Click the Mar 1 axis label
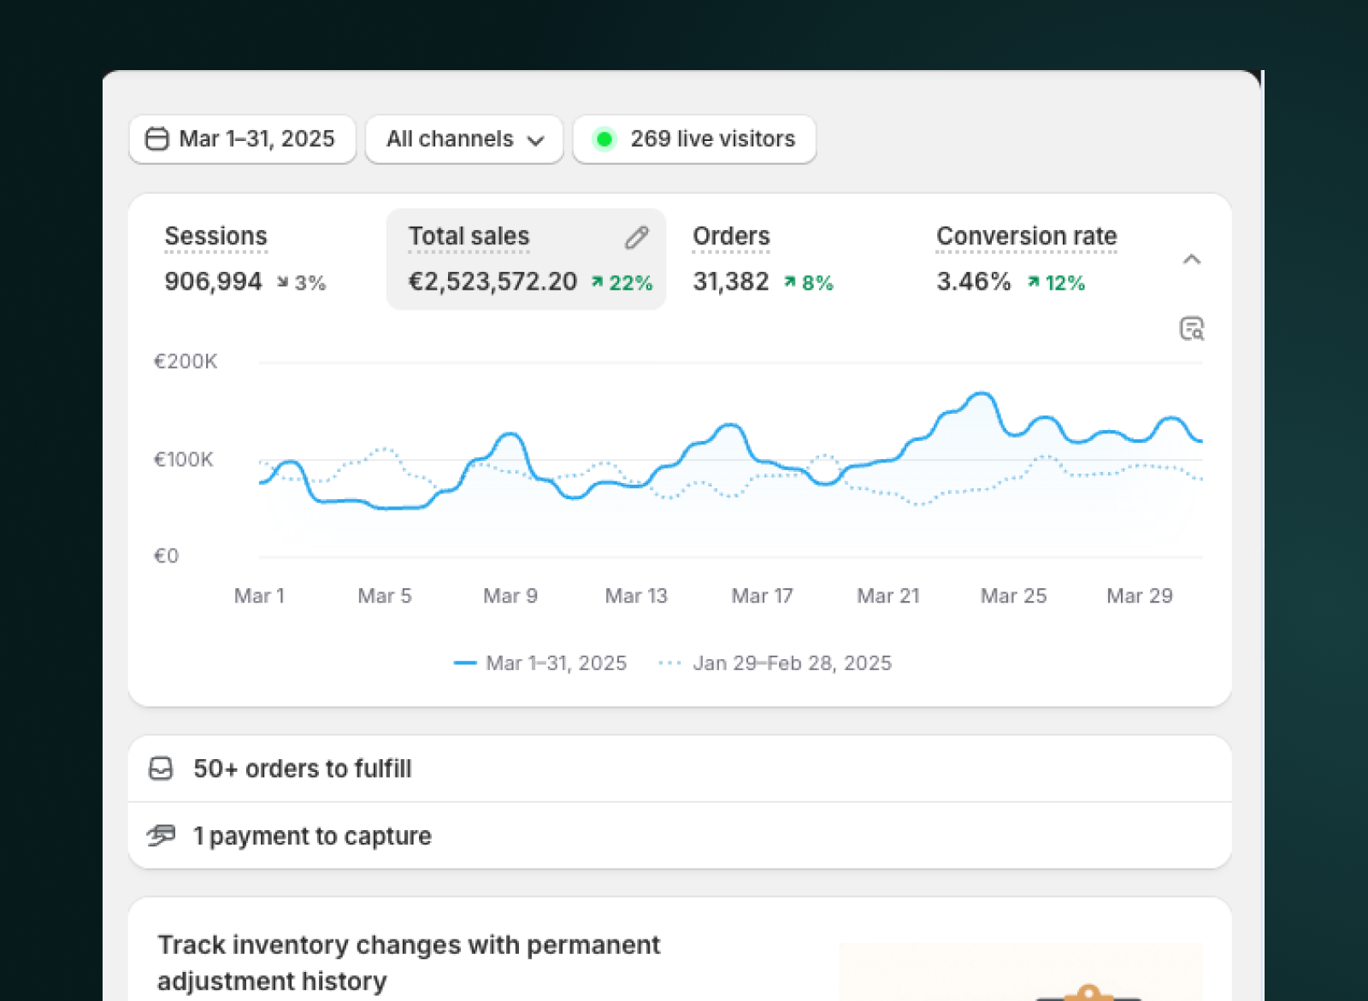This screenshot has width=1368, height=1001. click(x=259, y=596)
